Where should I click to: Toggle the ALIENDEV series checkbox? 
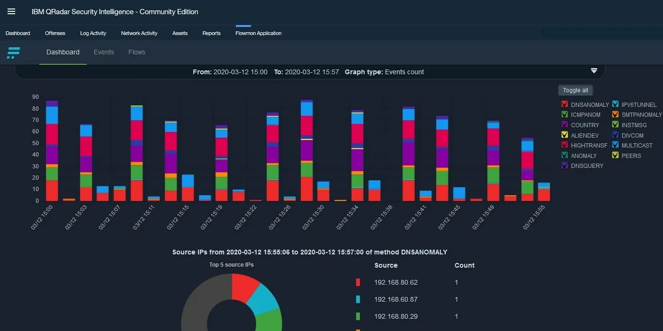pos(564,135)
